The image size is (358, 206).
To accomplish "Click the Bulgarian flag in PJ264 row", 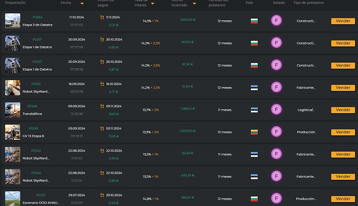I will 254,21.
